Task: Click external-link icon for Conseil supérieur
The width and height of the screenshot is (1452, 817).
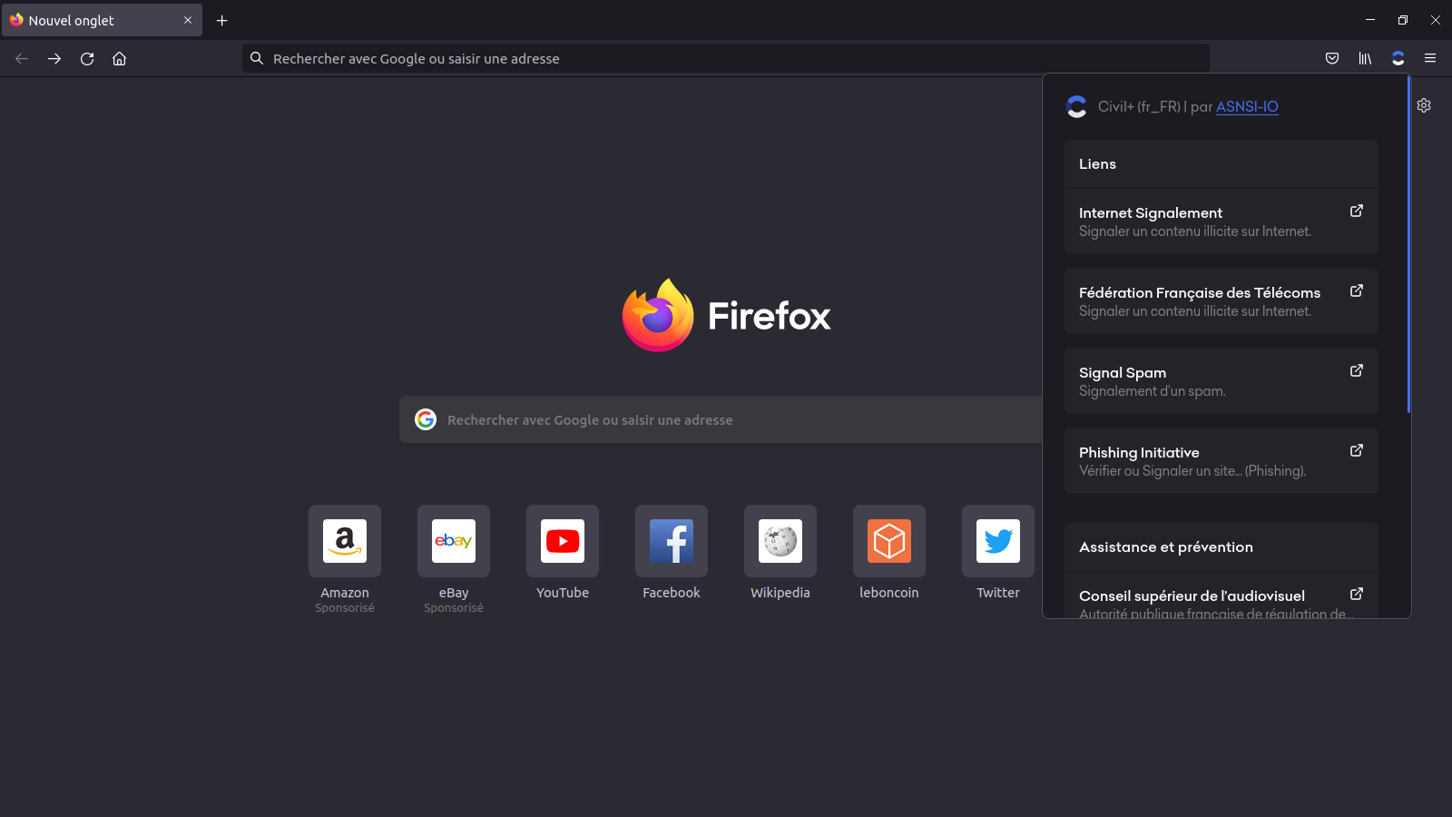Action: pyautogui.click(x=1357, y=594)
